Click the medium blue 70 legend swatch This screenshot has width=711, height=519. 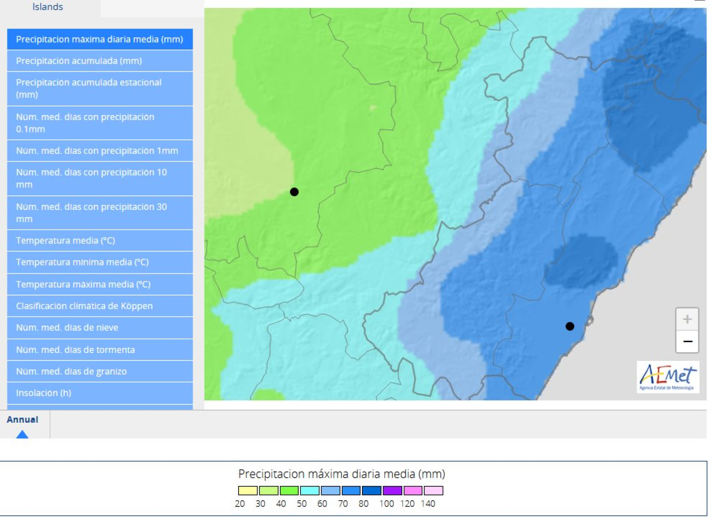(x=351, y=491)
